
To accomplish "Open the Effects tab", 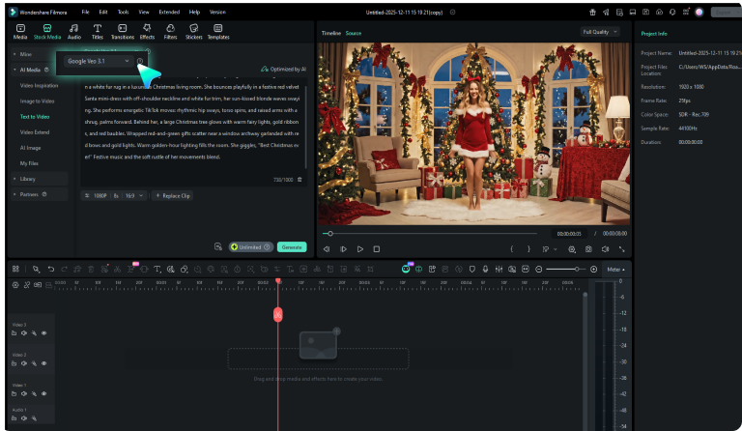I will [x=147, y=32].
